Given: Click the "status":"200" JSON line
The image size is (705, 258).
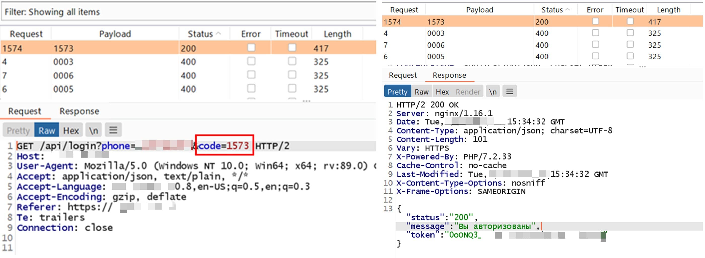Looking at the screenshot, I should pos(442,218).
